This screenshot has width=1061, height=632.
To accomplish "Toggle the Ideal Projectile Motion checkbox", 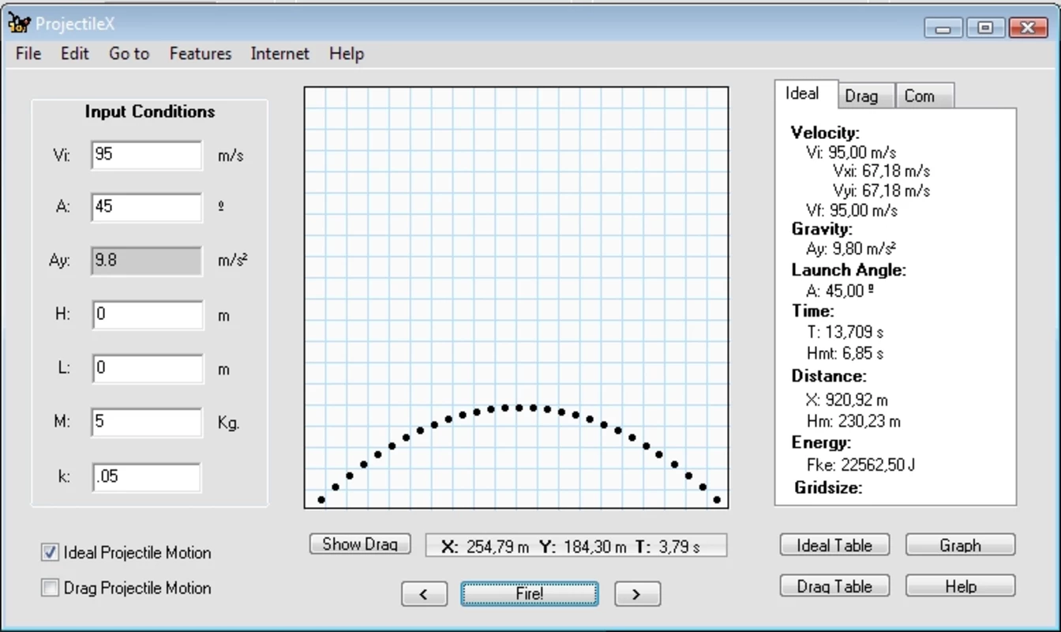I will click(51, 553).
